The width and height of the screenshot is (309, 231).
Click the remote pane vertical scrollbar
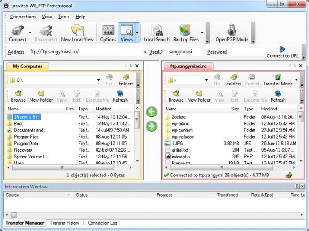point(301,134)
